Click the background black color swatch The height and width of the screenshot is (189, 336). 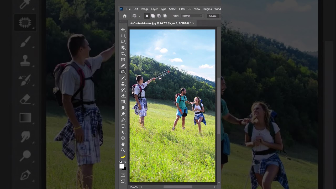point(125,169)
